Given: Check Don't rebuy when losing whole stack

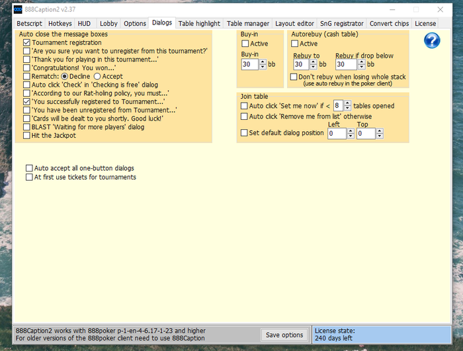Looking at the screenshot, I should (294, 77).
